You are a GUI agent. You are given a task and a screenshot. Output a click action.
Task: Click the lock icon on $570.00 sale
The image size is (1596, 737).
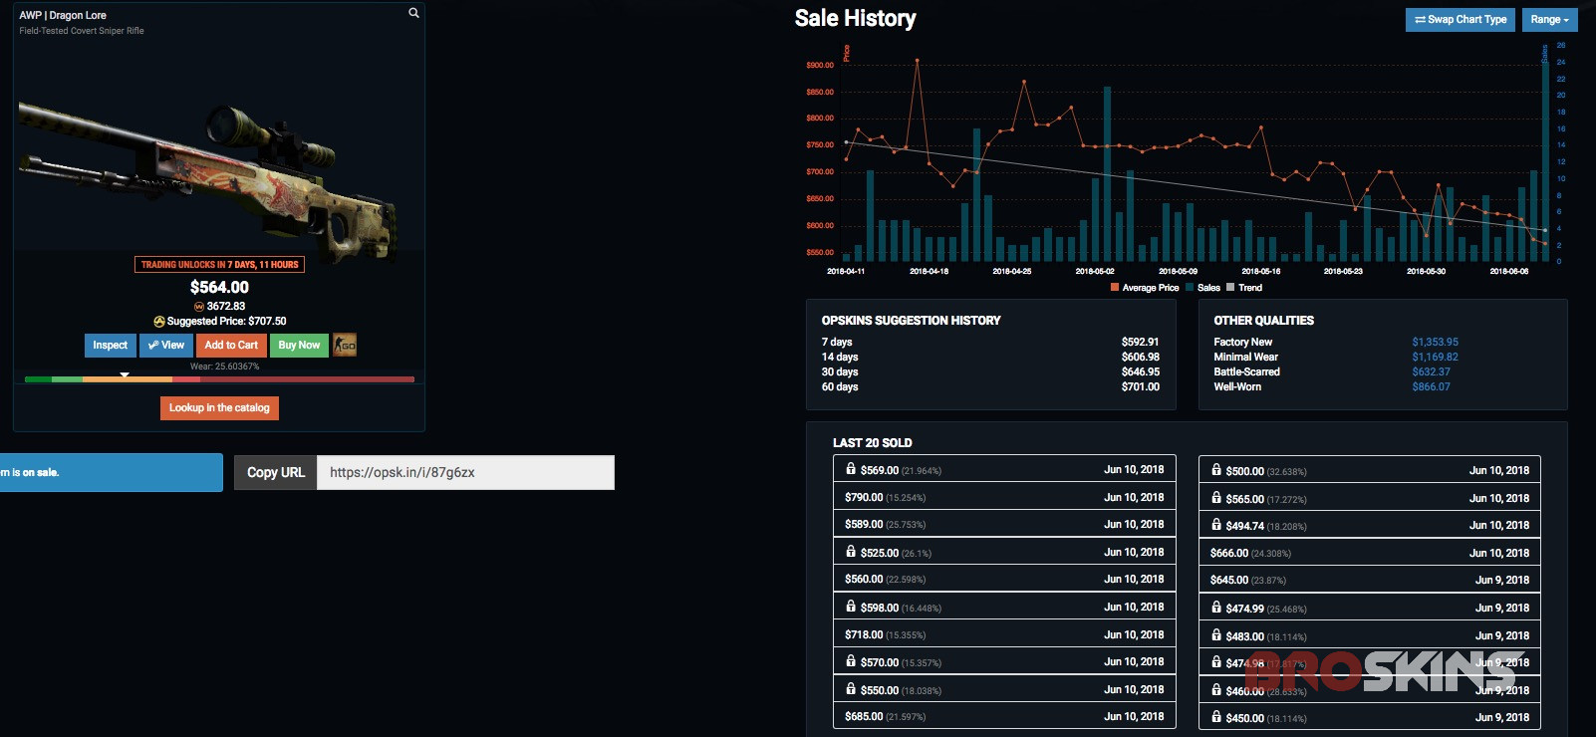(851, 660)
